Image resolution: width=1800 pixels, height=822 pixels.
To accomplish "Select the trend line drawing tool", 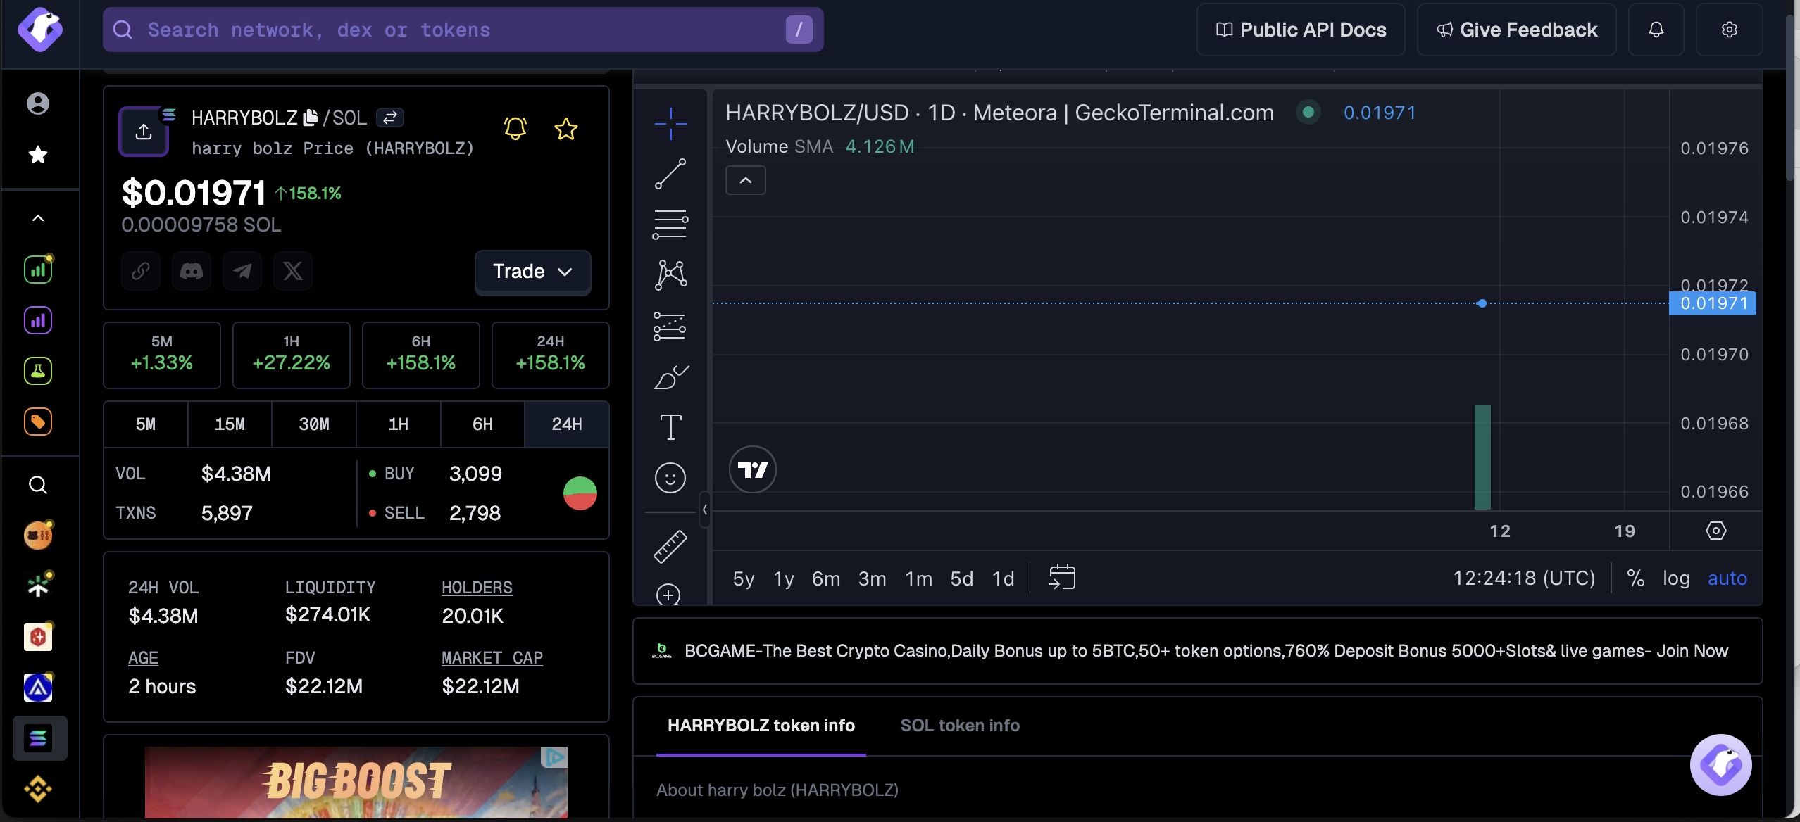I will [670, 174].
